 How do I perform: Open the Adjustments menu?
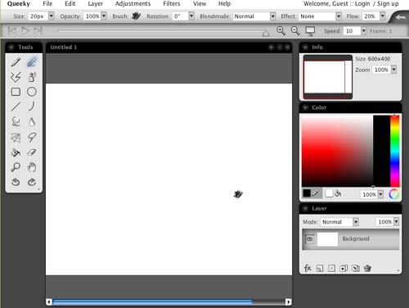coord(133,4)
